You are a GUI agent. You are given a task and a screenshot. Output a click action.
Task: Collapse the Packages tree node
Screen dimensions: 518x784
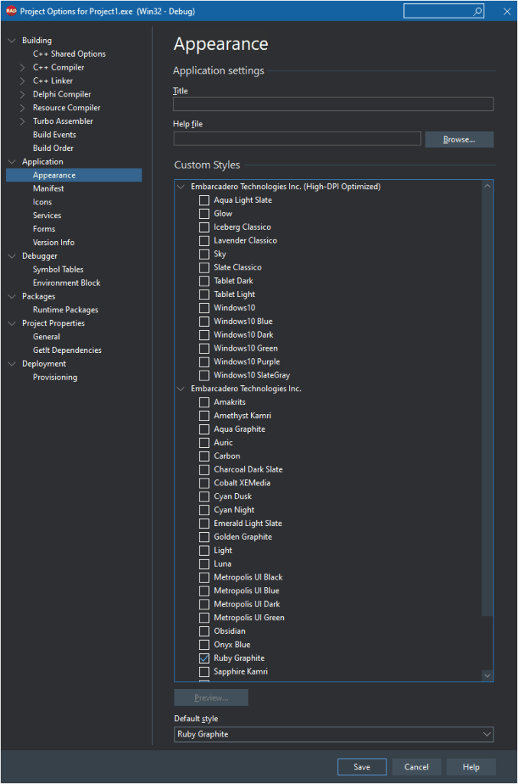[12, 296]
